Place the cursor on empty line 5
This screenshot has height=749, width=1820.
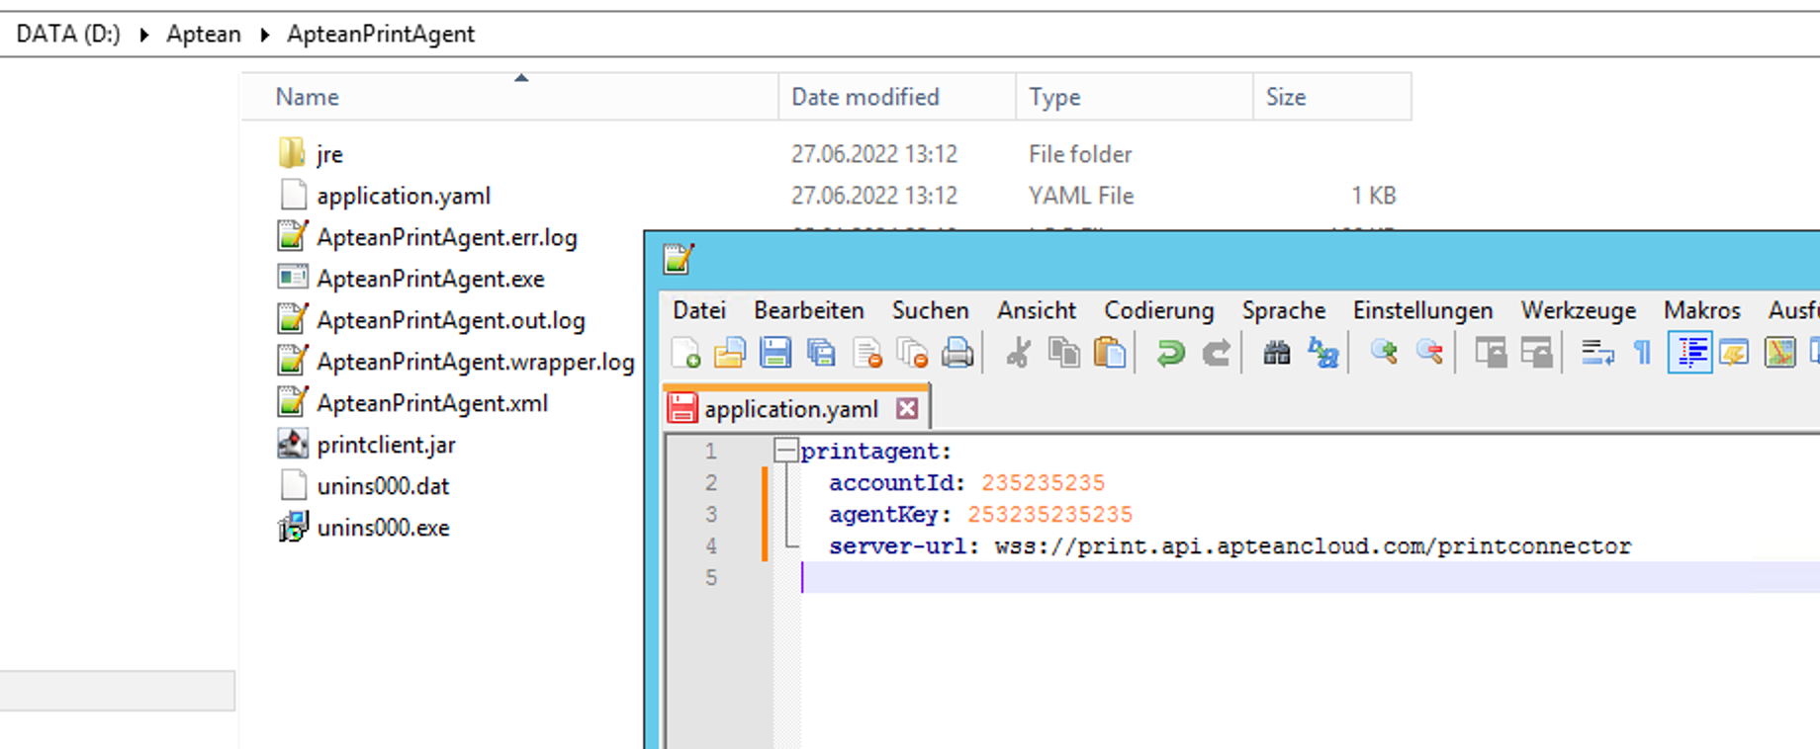click(1310, 577)
